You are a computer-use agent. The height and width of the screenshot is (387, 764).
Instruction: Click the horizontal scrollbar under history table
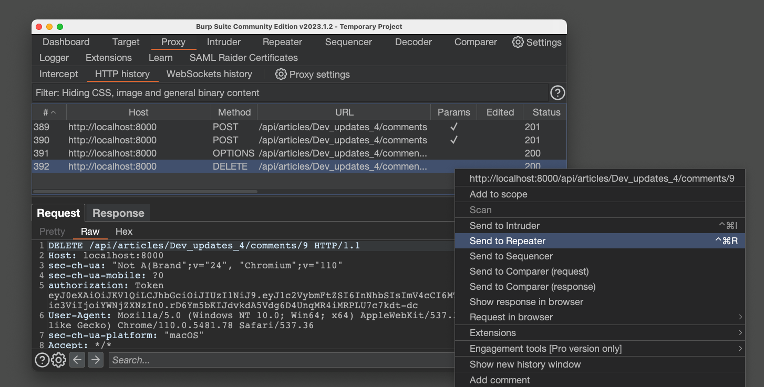(x=145, y=192)
